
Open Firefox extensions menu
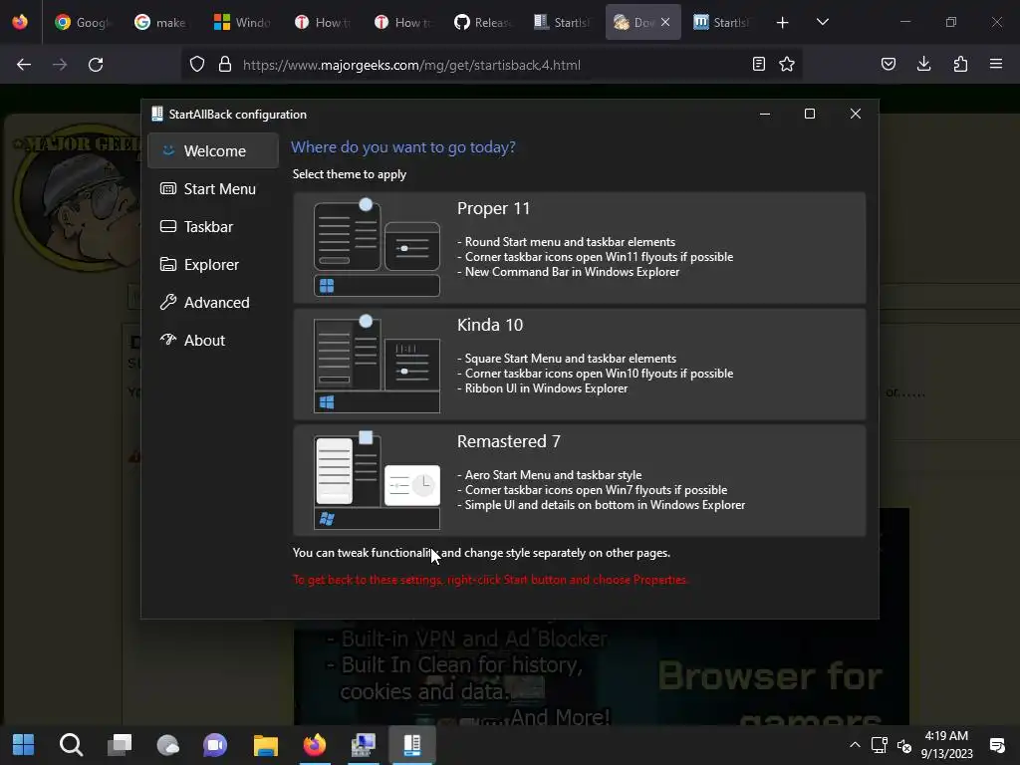click(x=960, y=64)
